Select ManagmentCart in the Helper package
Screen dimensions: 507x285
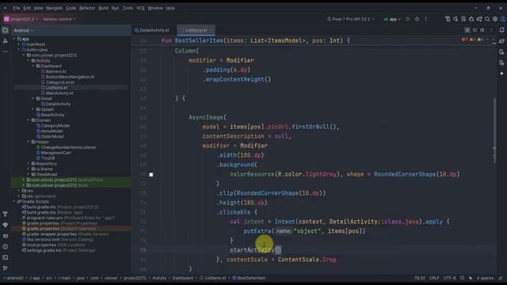click(56, 153)
